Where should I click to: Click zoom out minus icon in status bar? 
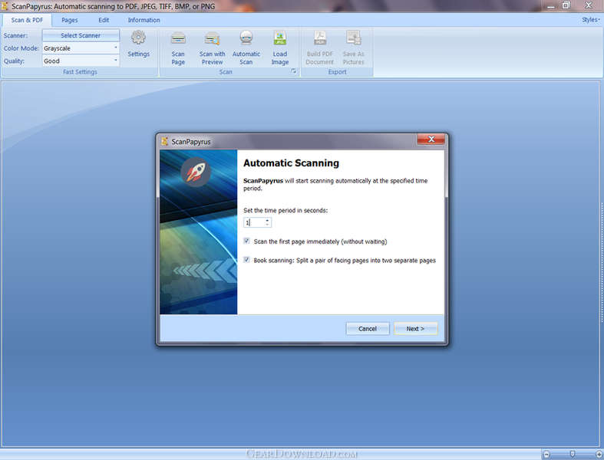click(546, 454)
